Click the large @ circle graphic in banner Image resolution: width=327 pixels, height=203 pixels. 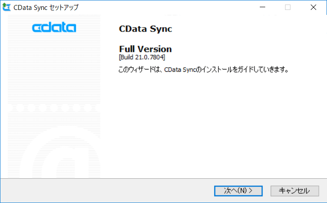tap(68, 158)
